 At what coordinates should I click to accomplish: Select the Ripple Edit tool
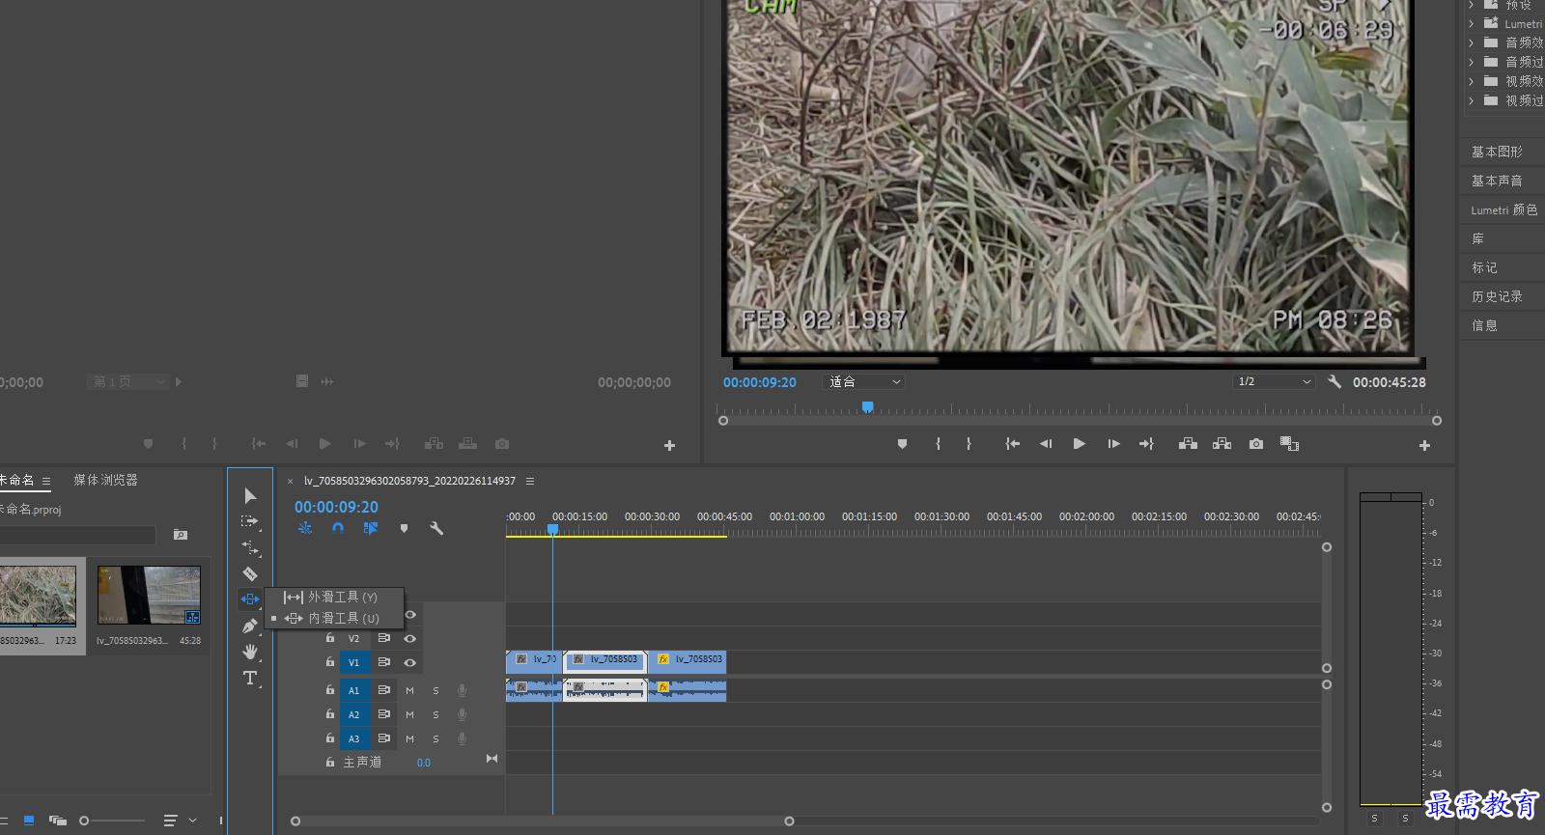pos(250,547)
